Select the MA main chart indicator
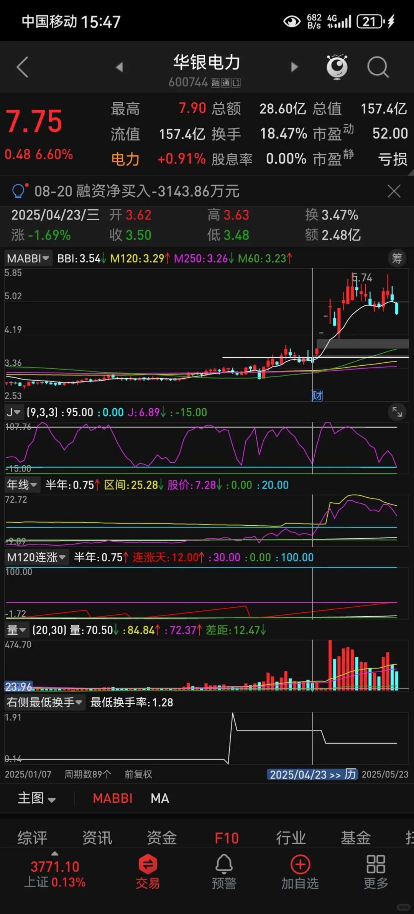This screenshot has height=914, width=414. (x=160, y=798)
